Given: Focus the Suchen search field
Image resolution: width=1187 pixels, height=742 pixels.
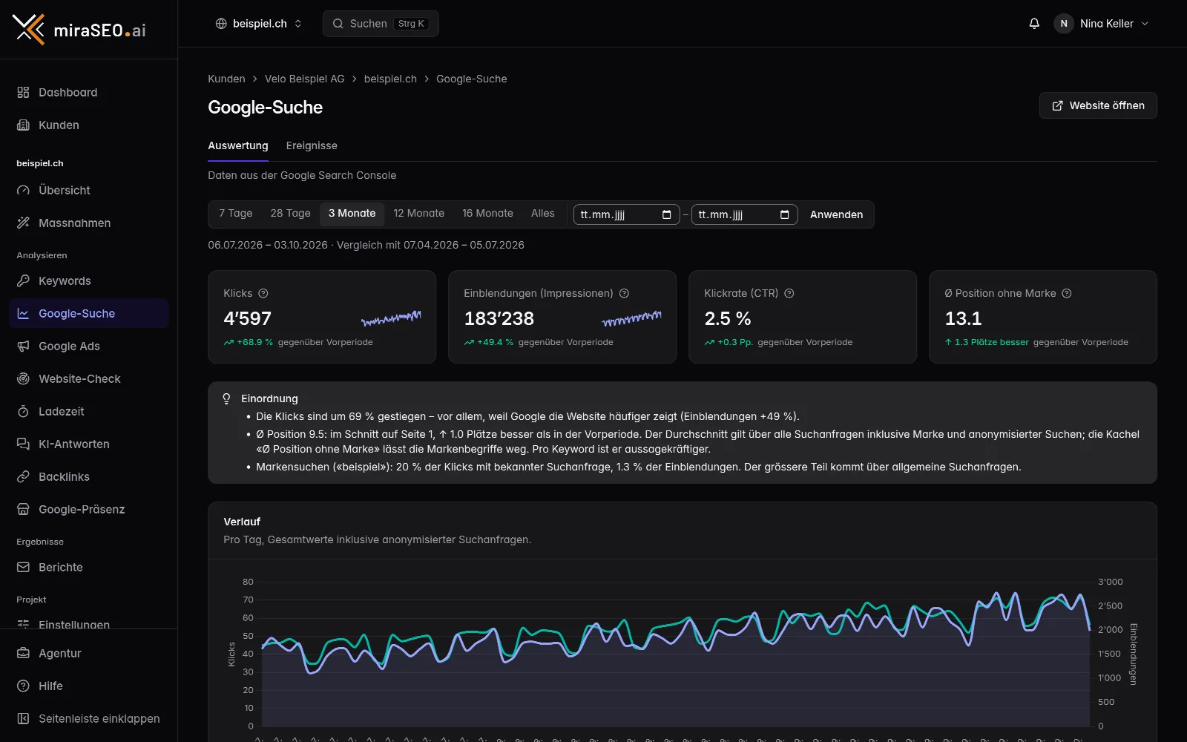Looking at the screenshot, I should pyautogui.click(x=381, y=24).
